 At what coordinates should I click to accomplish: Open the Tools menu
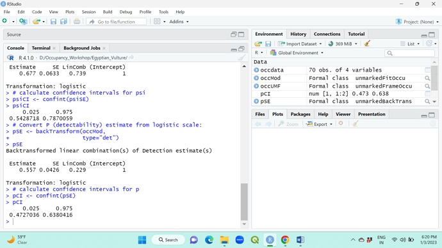pyautogui.click(x=163, y=12)
